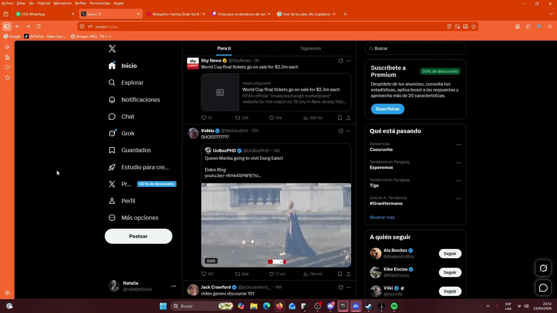
Task: Open more options for Sky News post
Action: pos(349,61)
